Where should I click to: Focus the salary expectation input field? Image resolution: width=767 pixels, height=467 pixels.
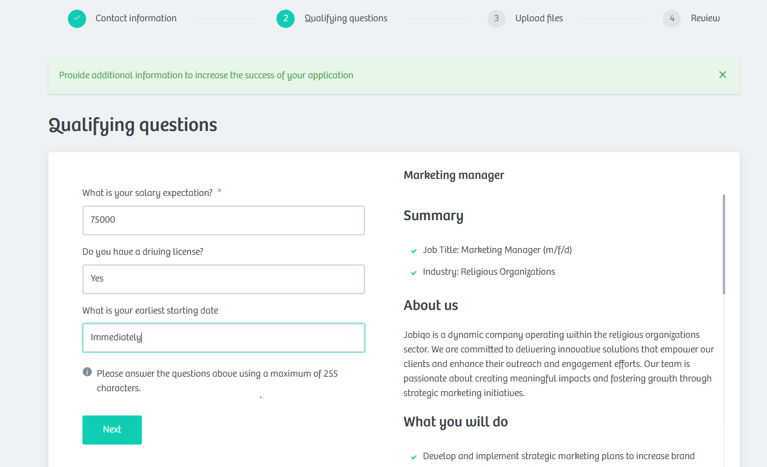pyautogui.click(x=224, y=220)
